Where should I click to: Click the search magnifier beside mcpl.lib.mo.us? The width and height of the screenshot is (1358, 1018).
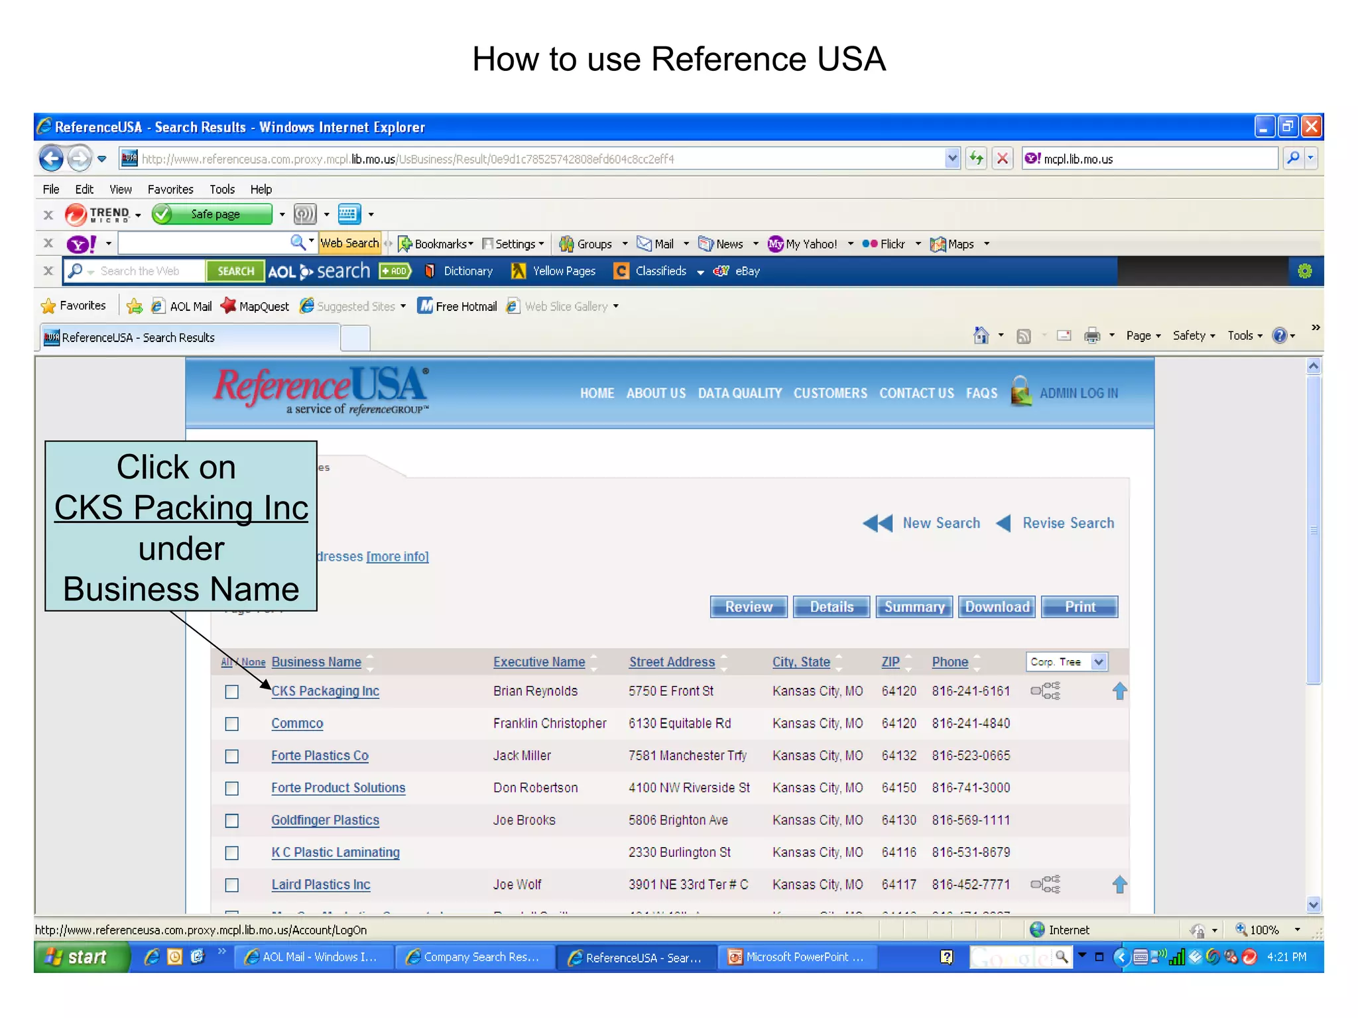pos(1293,158)
